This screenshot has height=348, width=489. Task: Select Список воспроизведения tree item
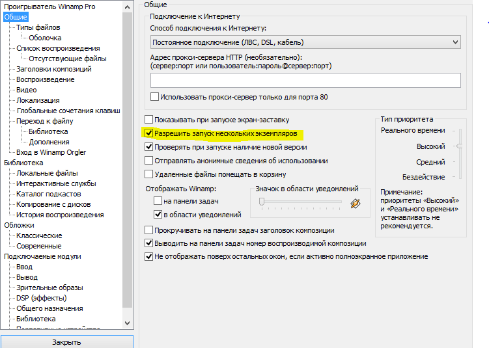click(x=58, y=48)
